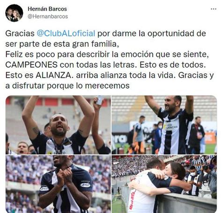The width and height of the screenshot is (222, 213).
Task: Click the striped jersey chest logo in top-right photo
Action: (170, 126)
